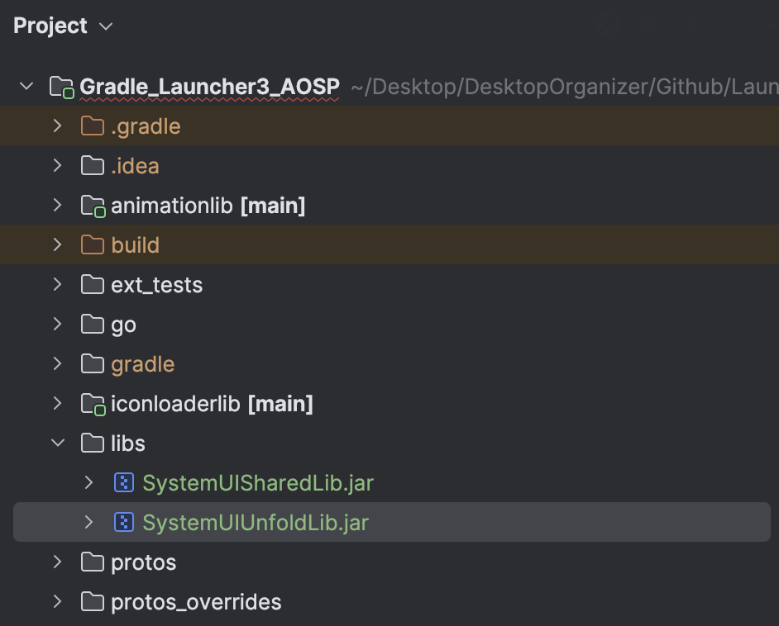Select the animationlib [main] label
Viewport: 779px width, 626px height.
click(x=208, y=206)
